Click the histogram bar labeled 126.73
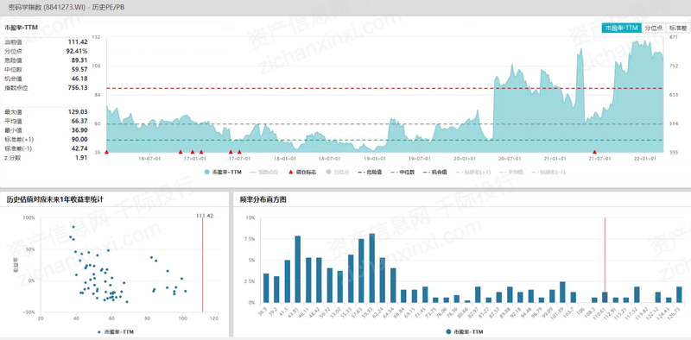Image resolution: width=691 pixels, height=340 pixels. pyautogui.click(x=679, y=294)
